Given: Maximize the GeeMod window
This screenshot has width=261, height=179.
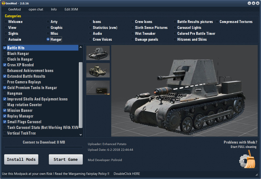Looking at the screenshot, I should 253,3.
